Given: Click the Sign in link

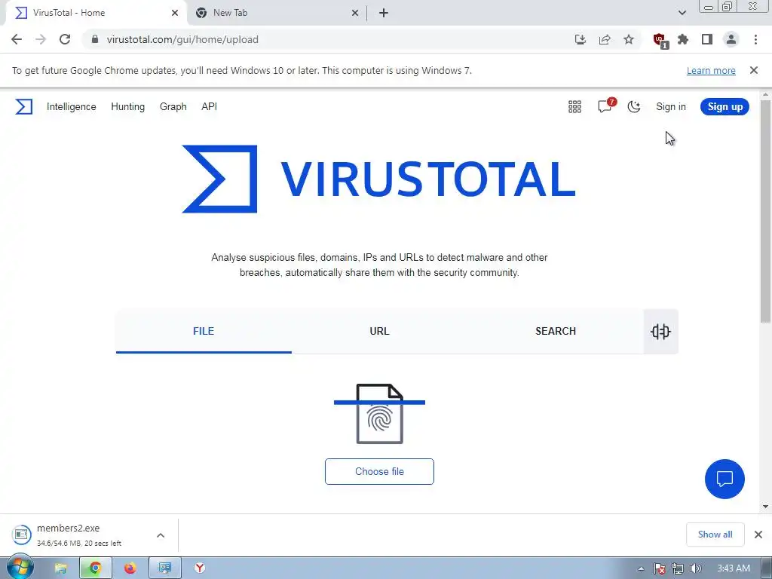Looking at the screenshot, I should pyautogui.click(x=670, y=106).
